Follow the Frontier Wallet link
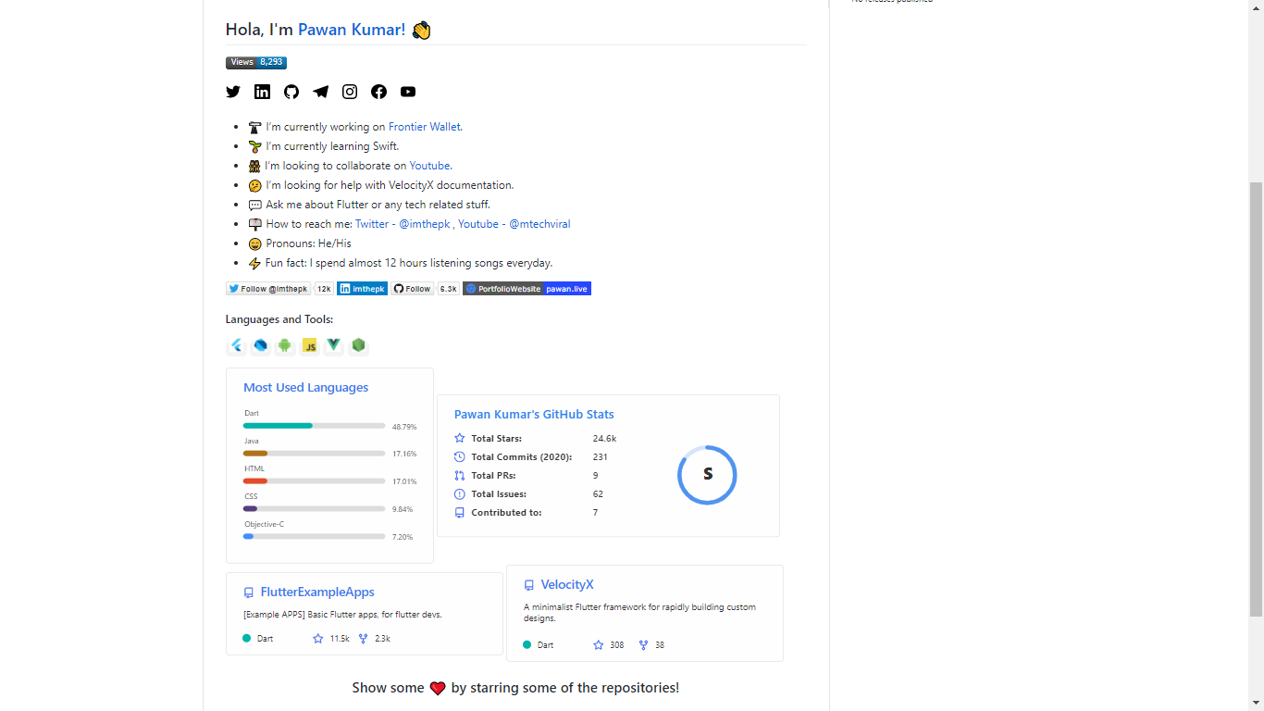Screen dimensions: 1264x711 click(424, 127)
